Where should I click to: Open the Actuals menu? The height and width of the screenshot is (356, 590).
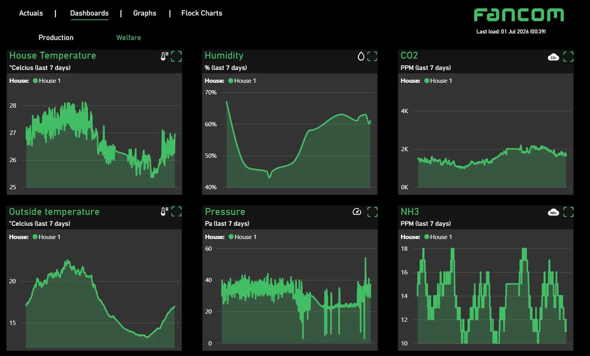[x=31, y=13]
